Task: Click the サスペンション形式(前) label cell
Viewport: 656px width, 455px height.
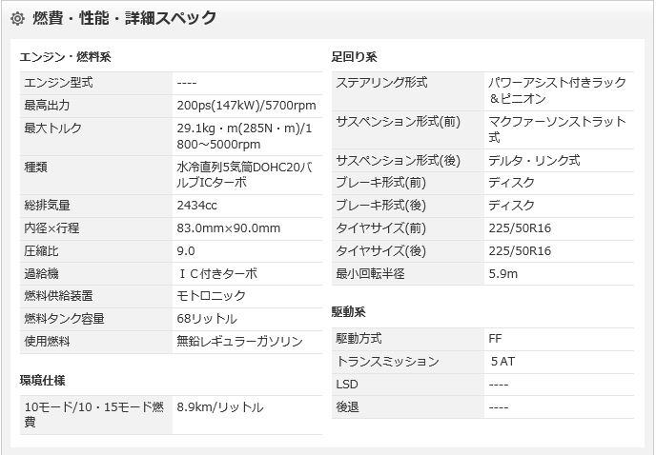Action: pos(408,130)
